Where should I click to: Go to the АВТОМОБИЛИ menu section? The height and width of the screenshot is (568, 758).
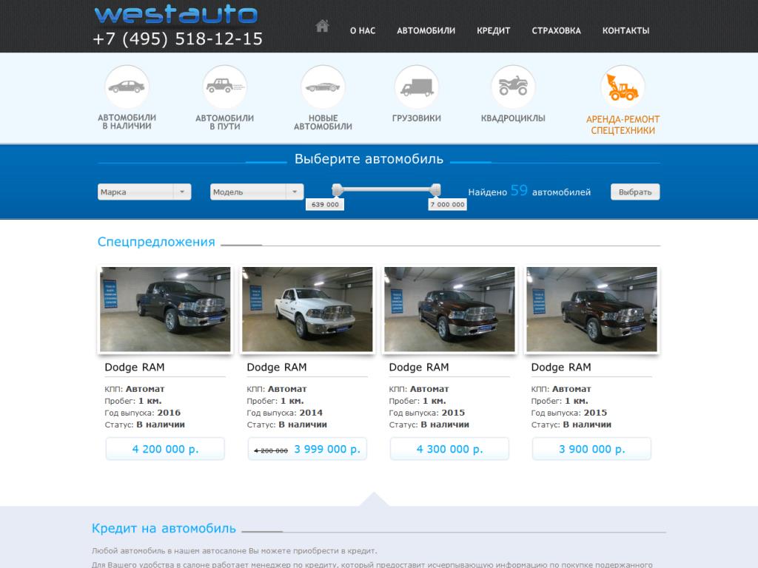point(426,30)
